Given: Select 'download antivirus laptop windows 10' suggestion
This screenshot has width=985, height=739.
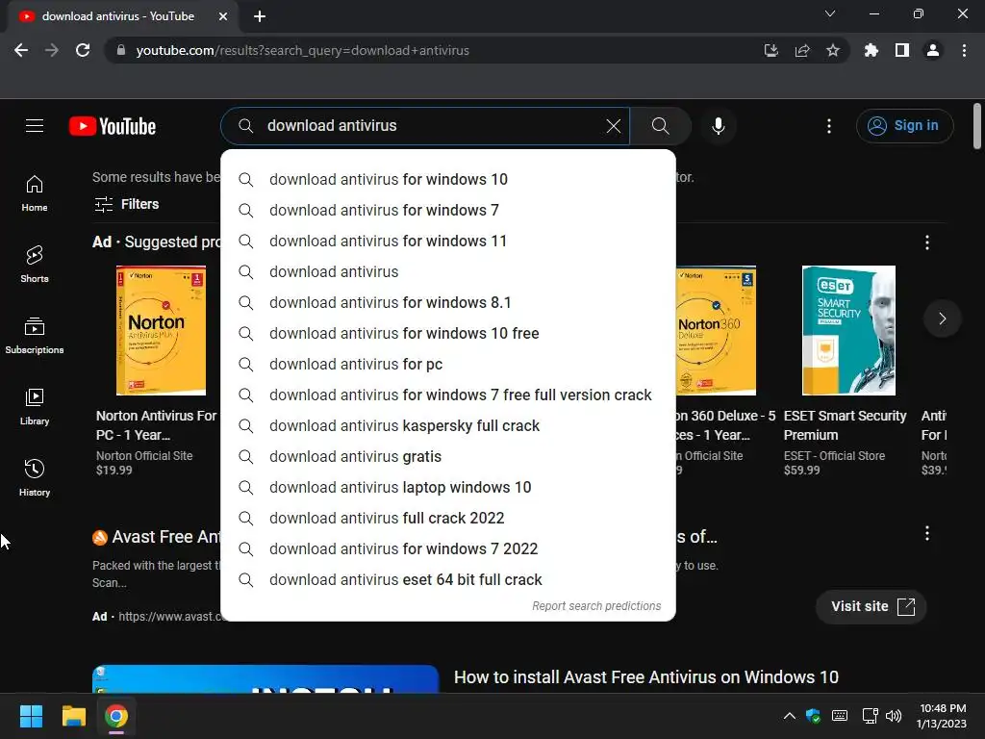Looking at the screenshot, I should [448, 488].
